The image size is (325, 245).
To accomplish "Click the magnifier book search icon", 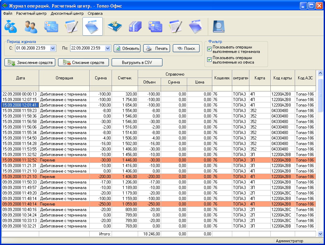I will coord(218,27).
